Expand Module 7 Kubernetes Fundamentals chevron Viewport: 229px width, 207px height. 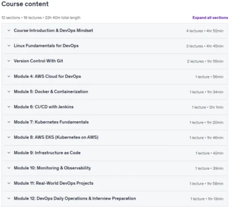9,122
